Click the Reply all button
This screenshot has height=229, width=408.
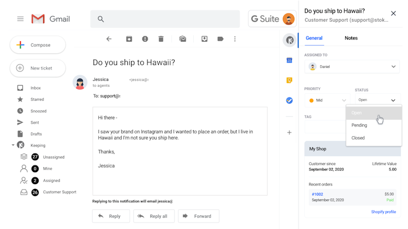coord(154,216)
